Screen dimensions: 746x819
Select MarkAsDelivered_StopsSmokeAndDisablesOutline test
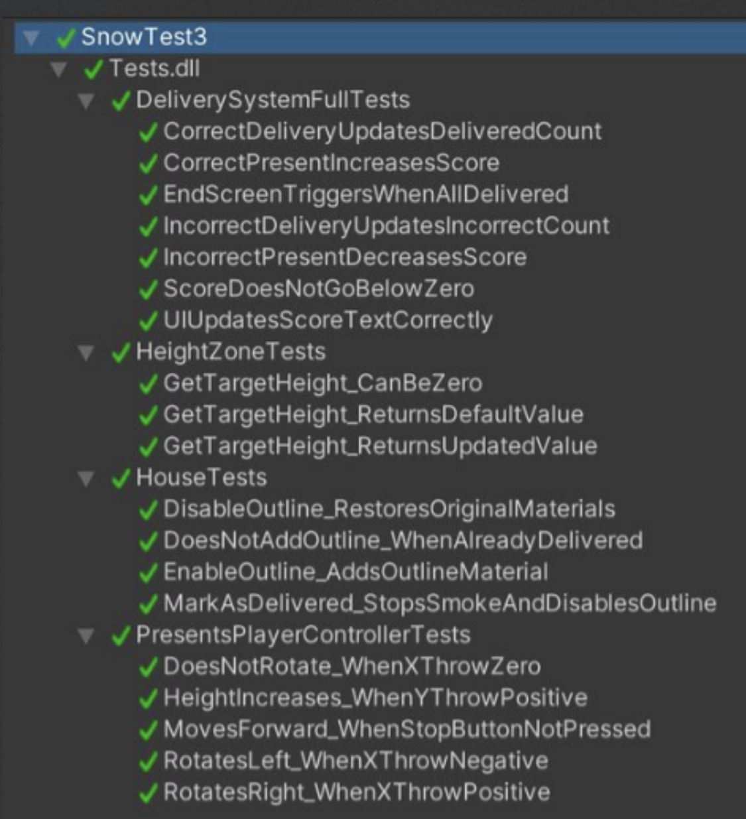coord(440,603)
